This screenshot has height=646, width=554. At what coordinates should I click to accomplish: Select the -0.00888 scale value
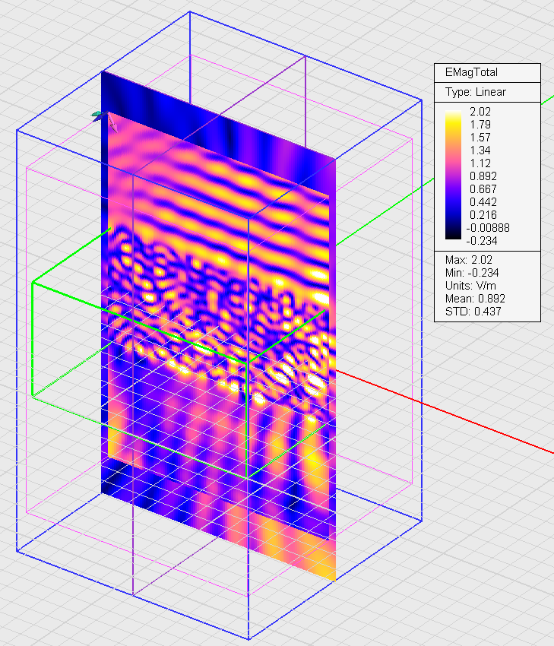(488, 228)
